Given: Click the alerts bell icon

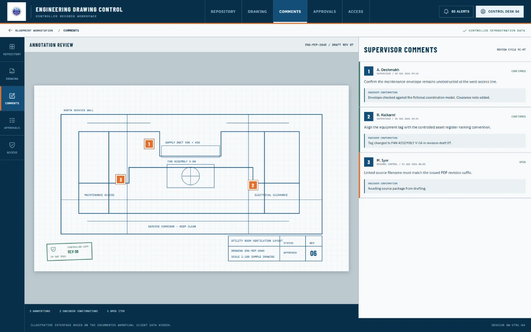Looking at the screenshot, I should tap(446, 11).
